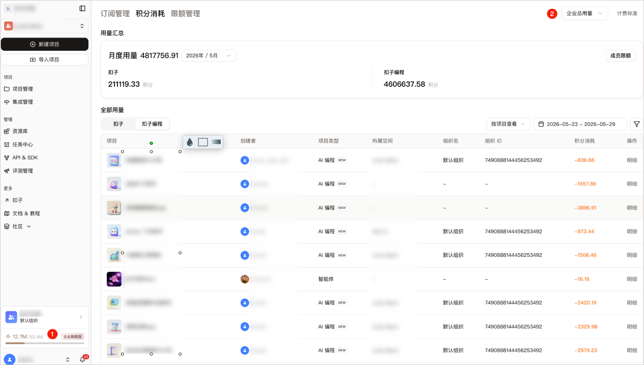Screen dimensions: 644x365
Task: Click the project thumbnail in the -16.18 row
Action: coord(114,279)
